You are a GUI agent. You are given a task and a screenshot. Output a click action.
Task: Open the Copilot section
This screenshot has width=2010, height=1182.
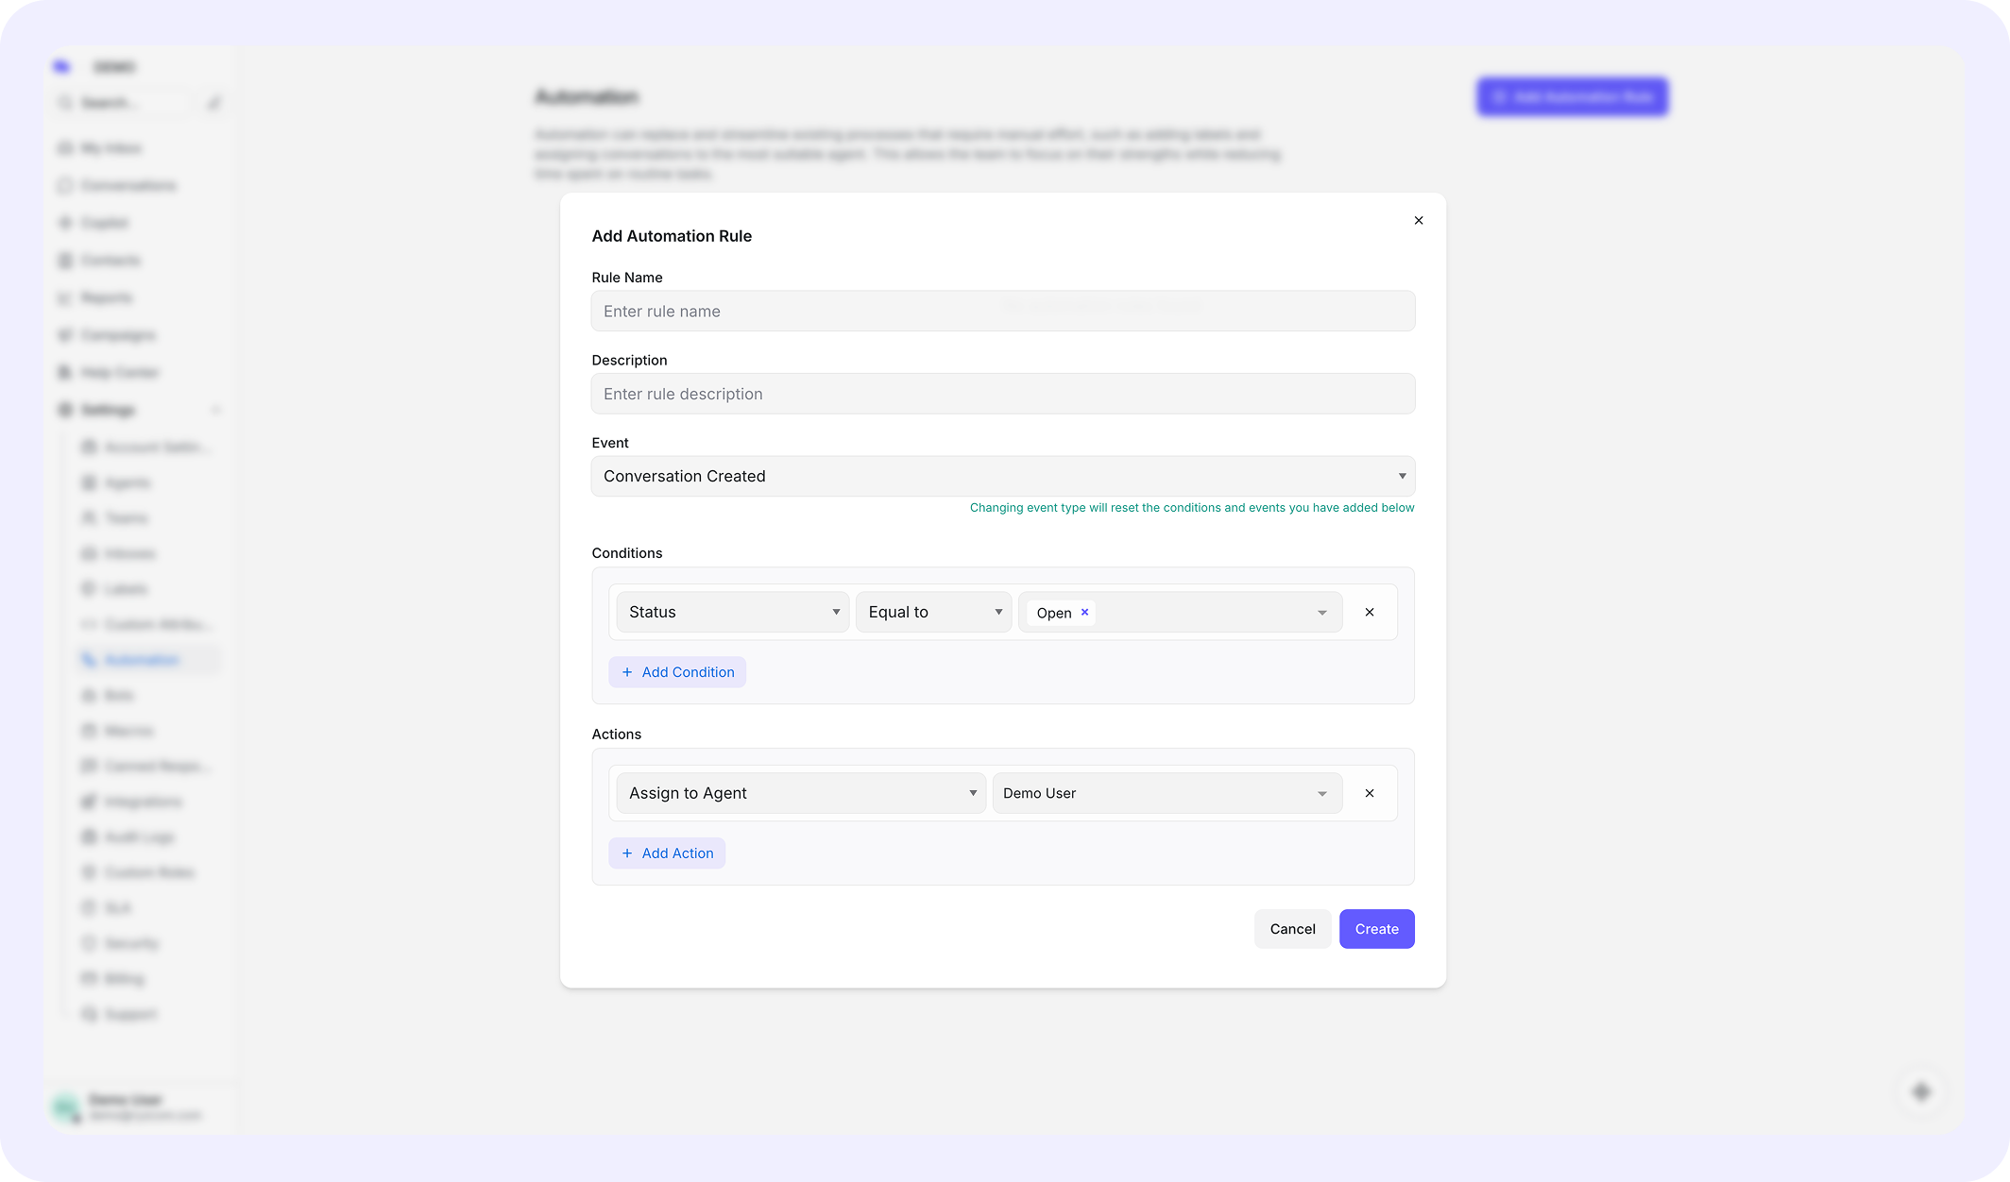coord(104,222)
